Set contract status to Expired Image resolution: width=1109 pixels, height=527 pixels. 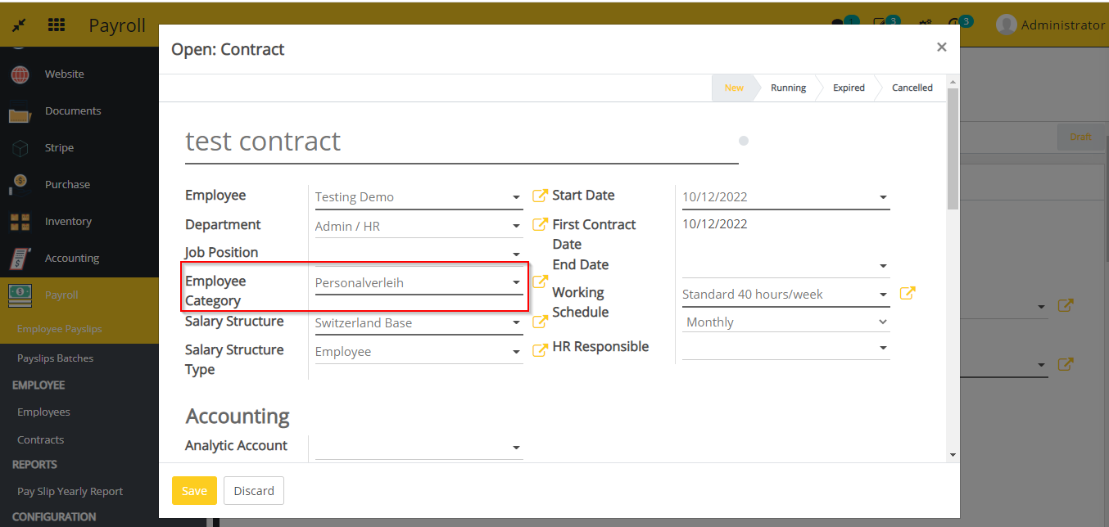pos(849,88)
